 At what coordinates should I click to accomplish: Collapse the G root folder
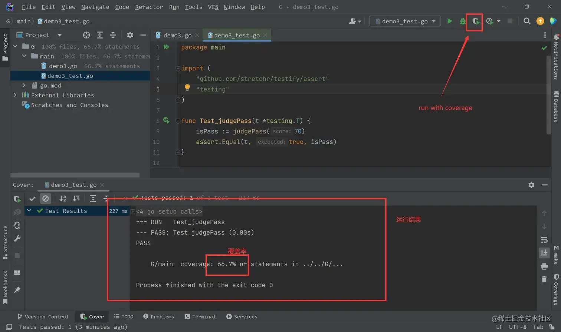coord(15,46)
